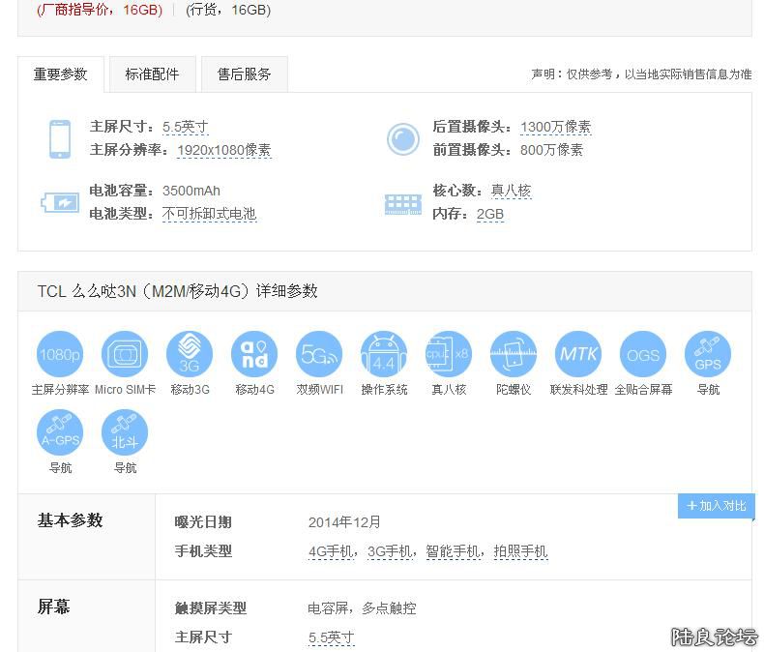Image resolution: width=764 pixels, height=652 pixels.
Task: Select the 移动3G network icon
Action: point(190,354)
